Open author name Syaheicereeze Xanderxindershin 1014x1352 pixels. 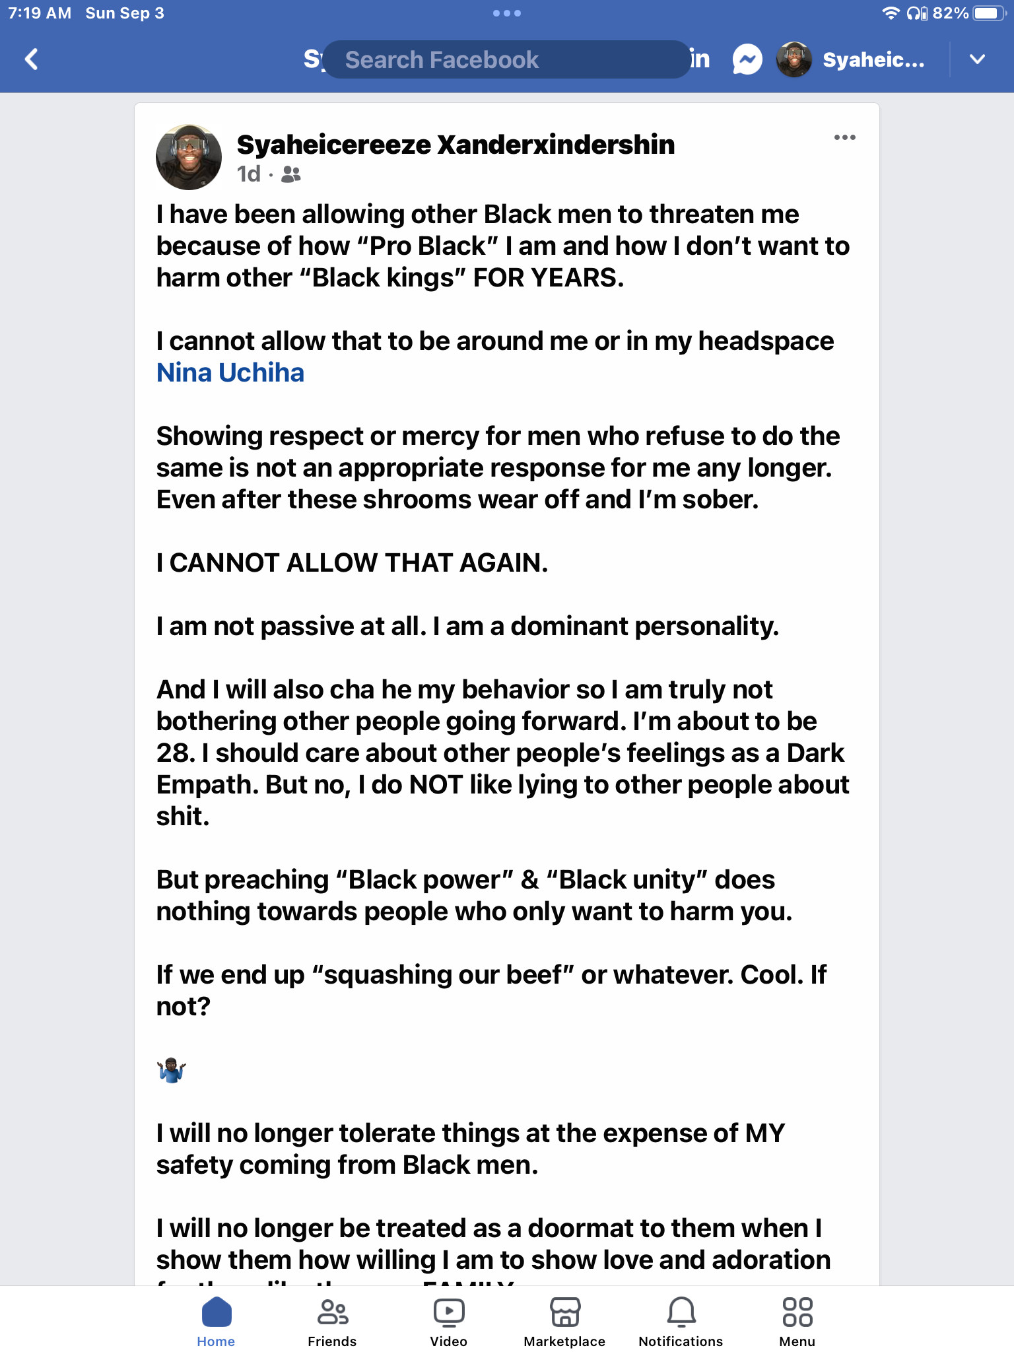pyautogui.click(x=456, y=145)
